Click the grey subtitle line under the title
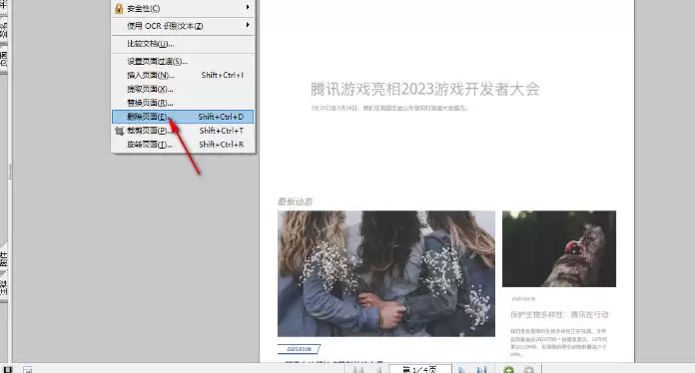This screenshot has height=373, width=695. [x=389, y=108]
